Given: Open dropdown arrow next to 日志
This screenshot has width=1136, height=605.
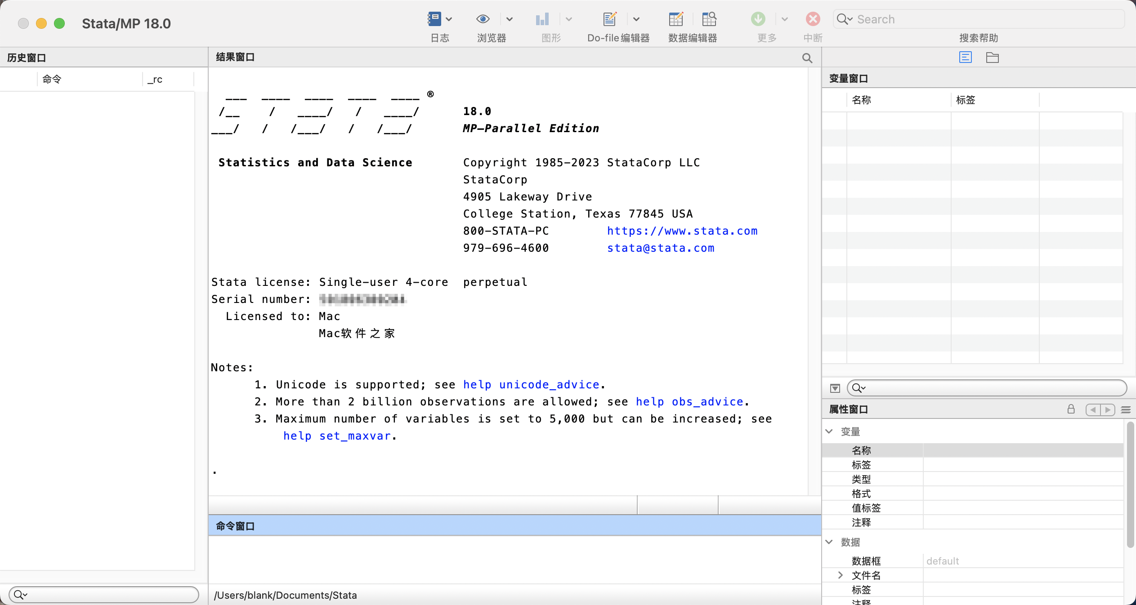Looking at the screenshot, I should coord(449,19).
